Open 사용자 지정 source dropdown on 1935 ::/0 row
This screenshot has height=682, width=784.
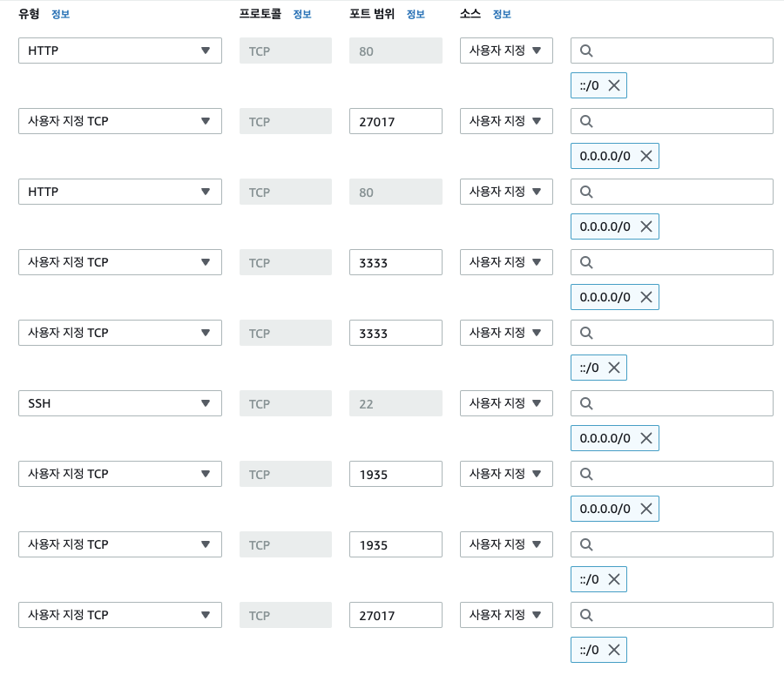506,544
